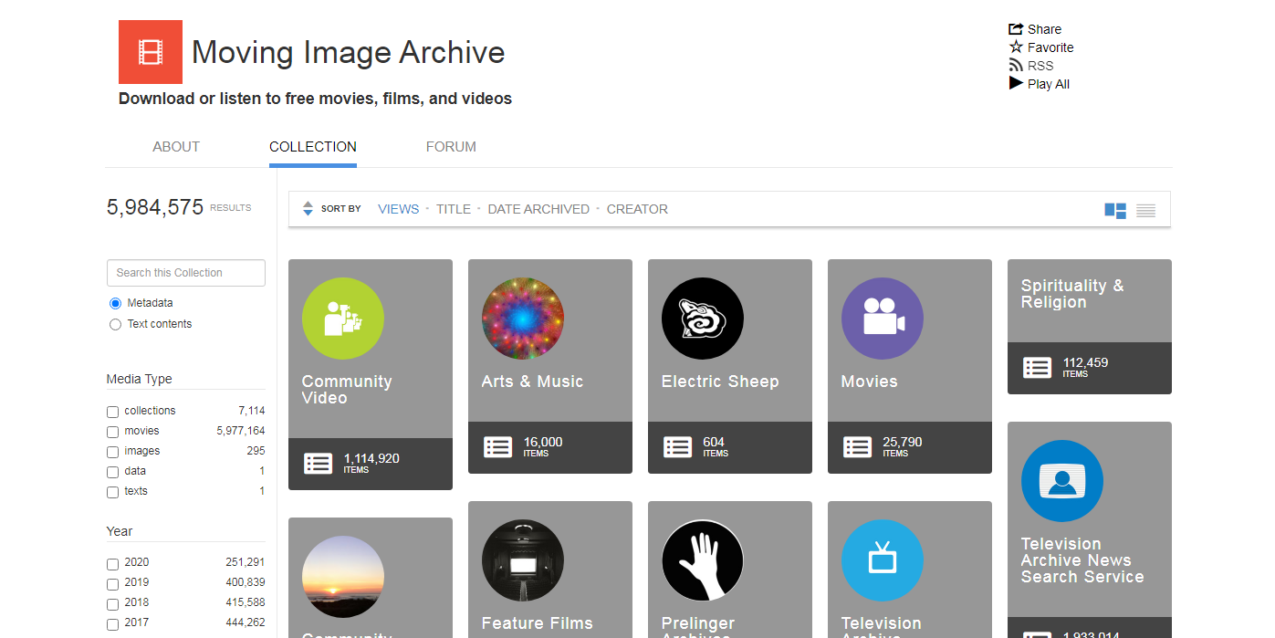The width and height of the screenshot is (1275, 638).
Task: Check the texts media type checkbox
Action: click(112, 492)
